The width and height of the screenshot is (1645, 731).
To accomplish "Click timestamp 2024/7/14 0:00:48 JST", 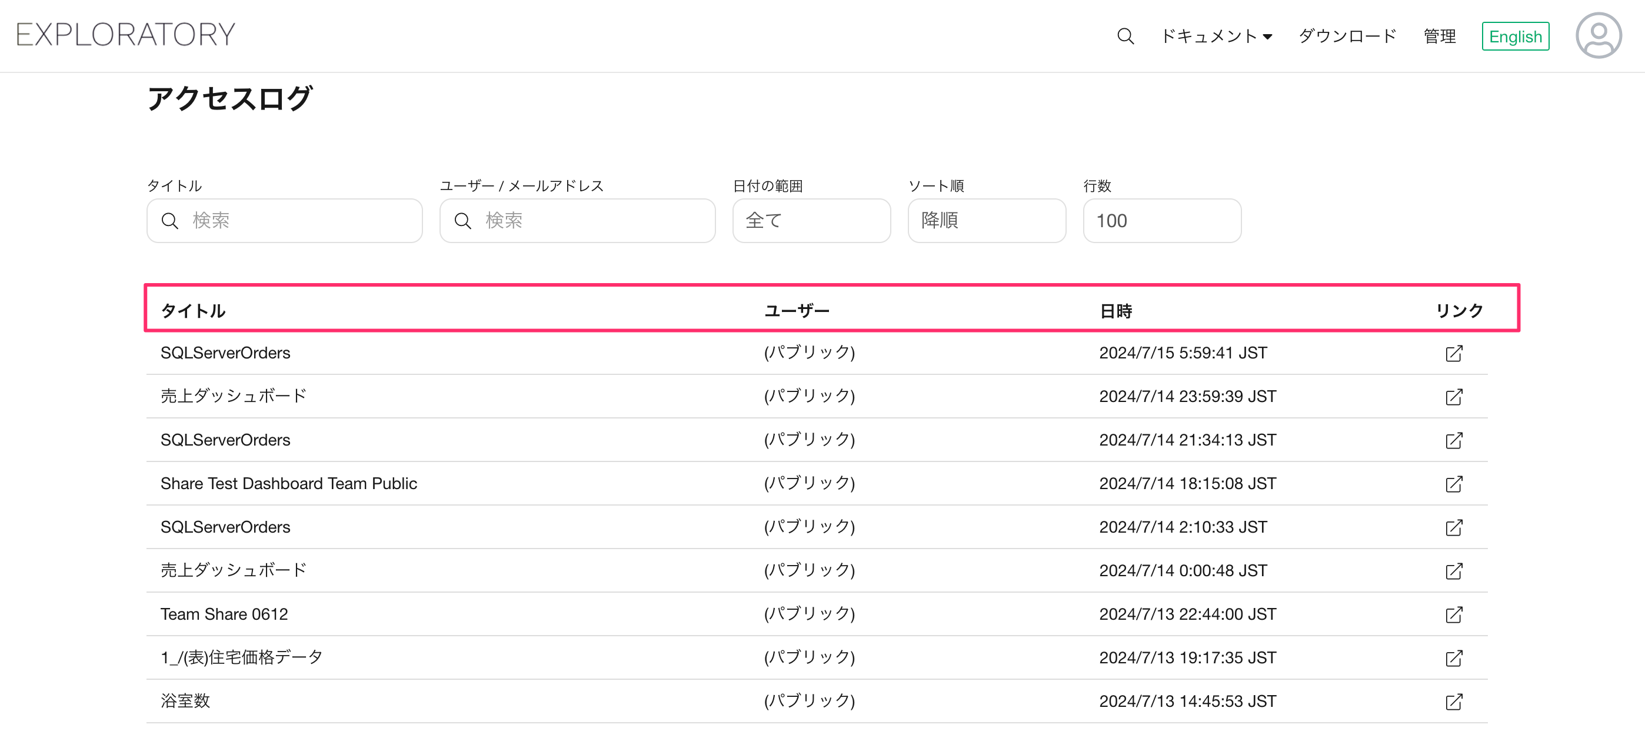I will tap(1183, 570).
